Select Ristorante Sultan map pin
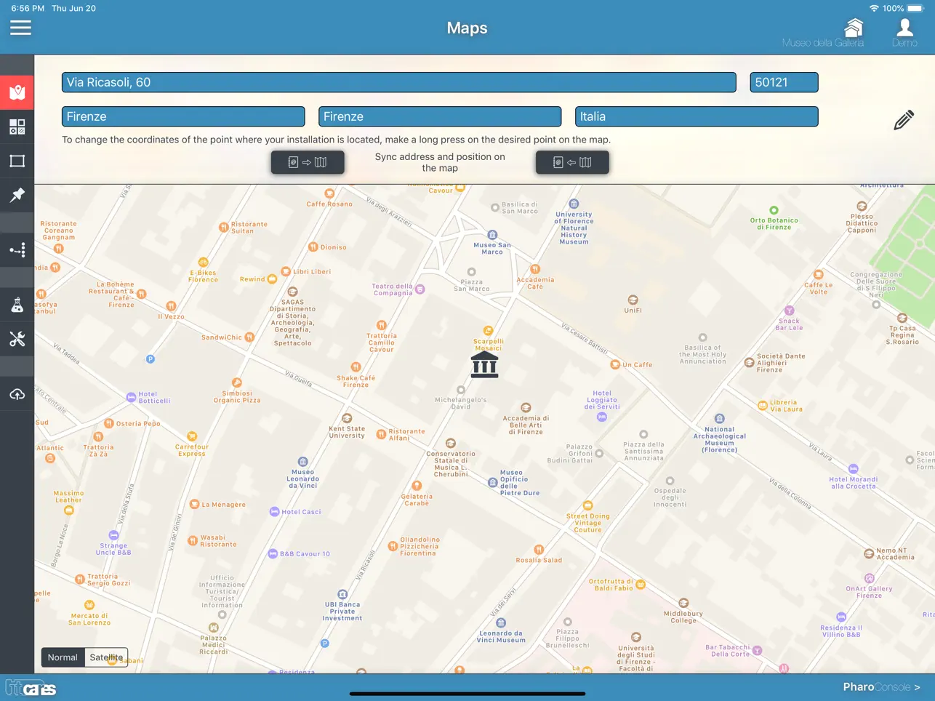 (x=224, y=228)
